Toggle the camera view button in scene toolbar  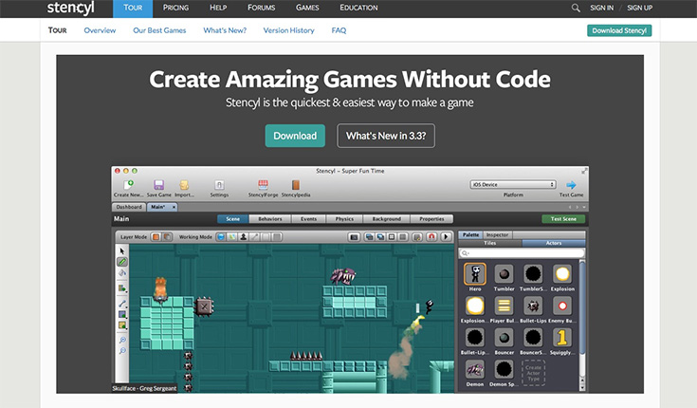click(354, 237)
